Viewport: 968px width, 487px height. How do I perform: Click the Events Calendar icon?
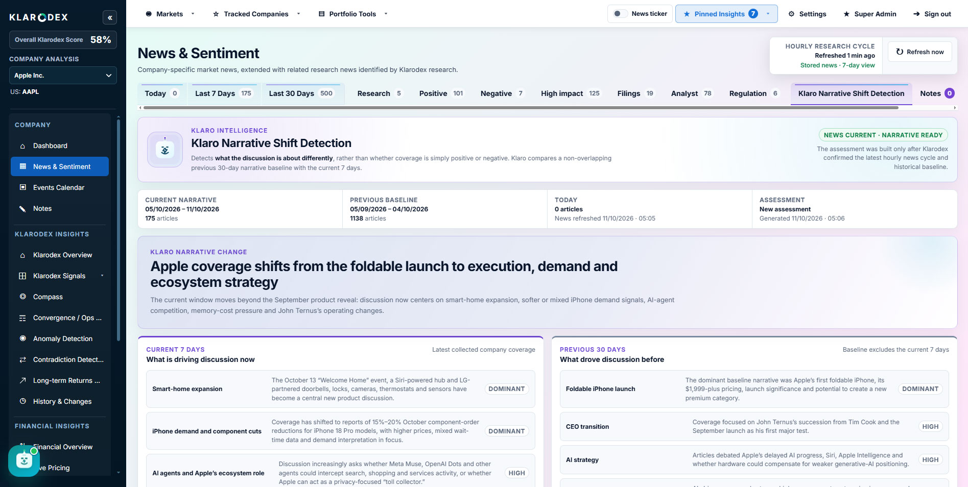(x=22, y=187)
